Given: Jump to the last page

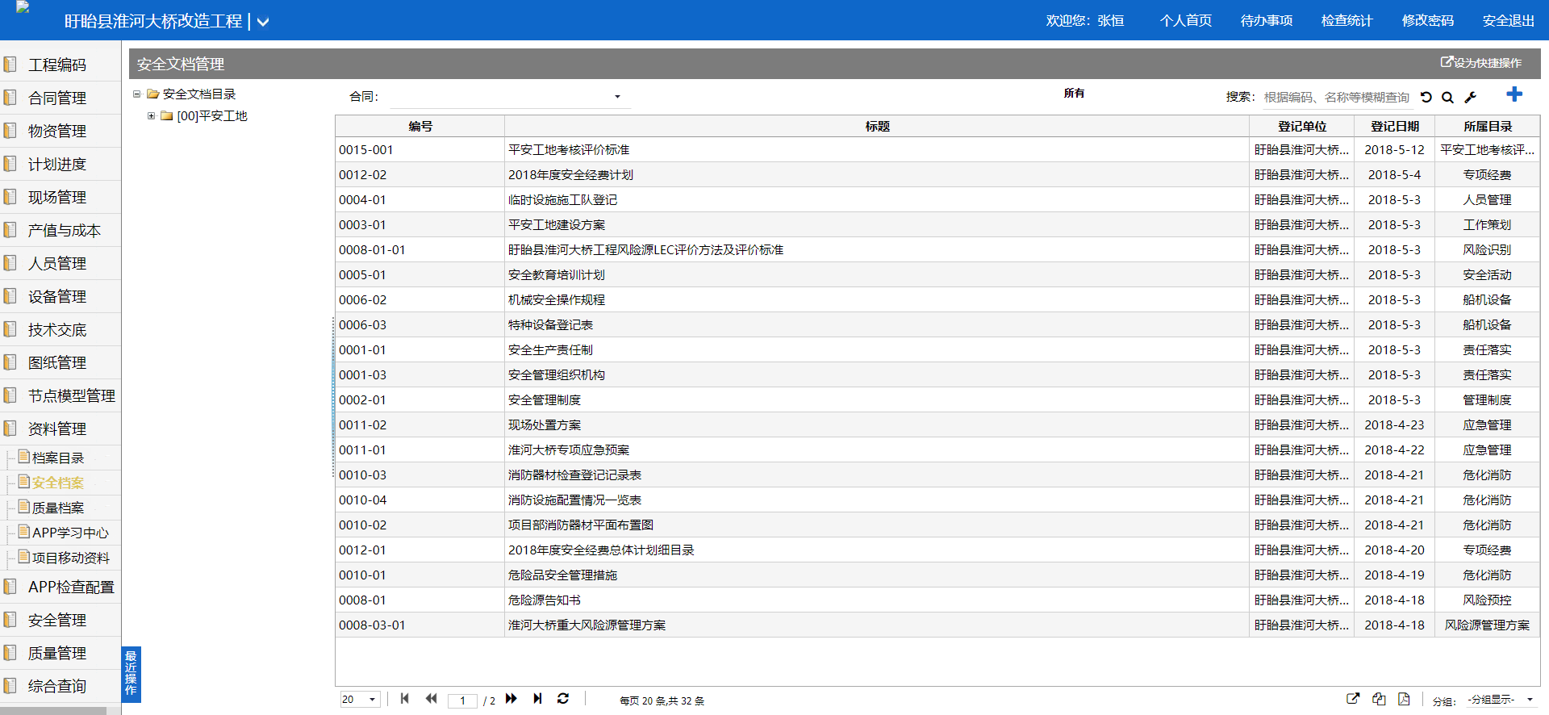Looking at the screenshot, I should (x=537, y=699).
